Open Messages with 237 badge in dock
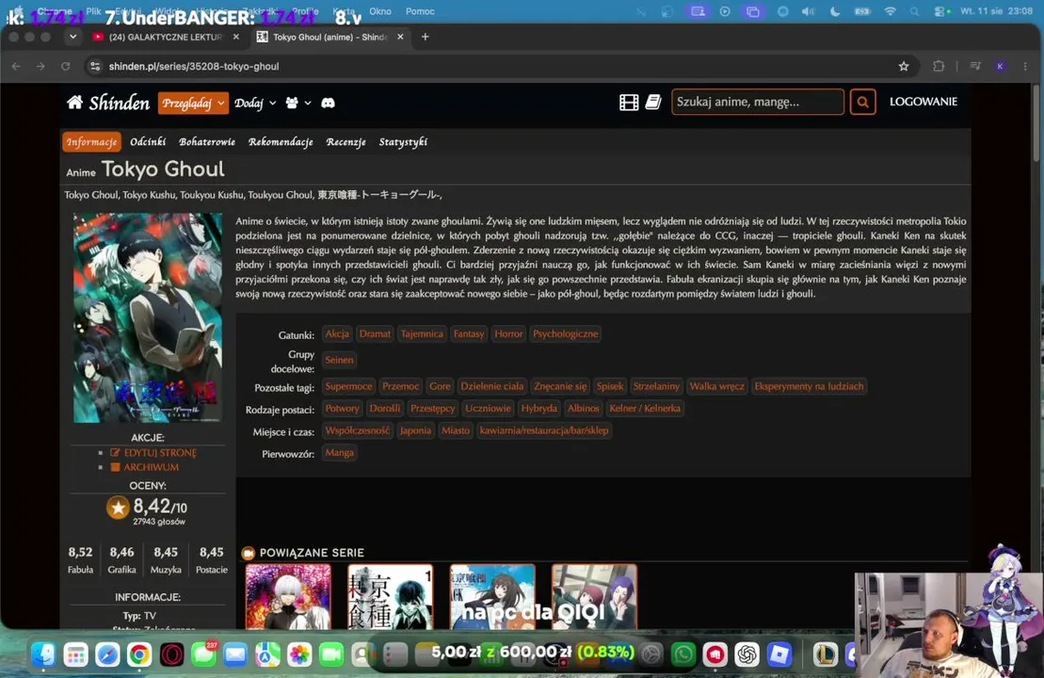The height and width of the screenshot is (678, 1044). tap(203, 654)
